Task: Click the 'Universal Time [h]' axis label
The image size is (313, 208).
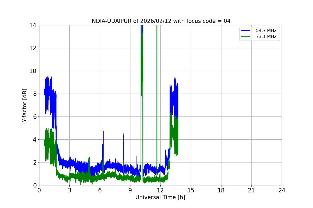Action: tap(160, 197)
